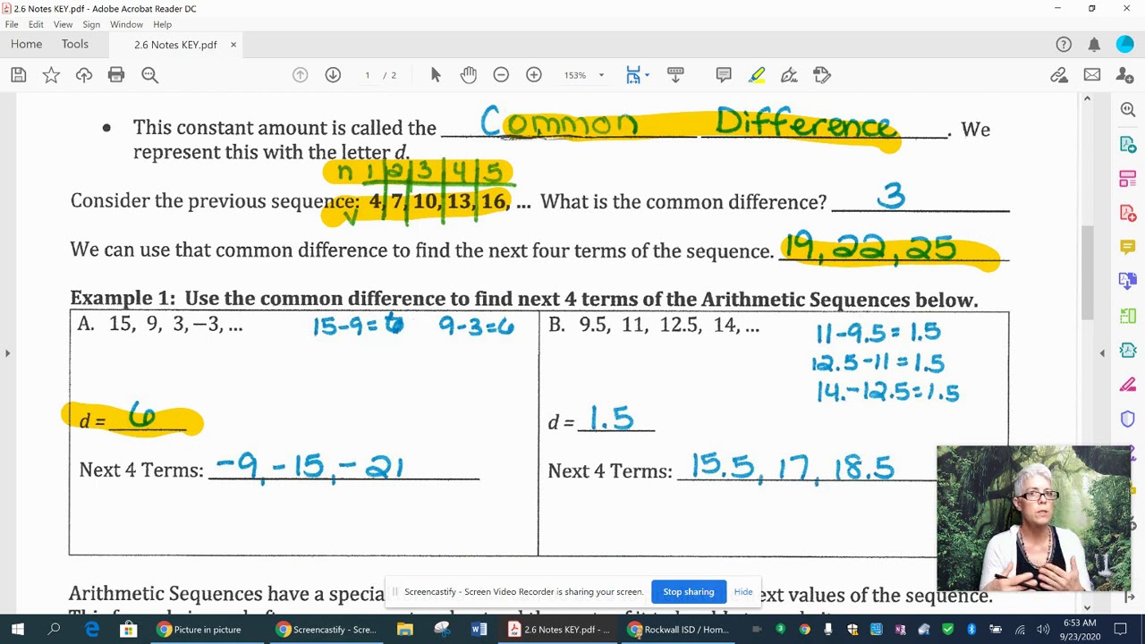Click the webcam picture-in-picture video
This screenshot has height=644, width=1145.
[x=1033, y=519]
